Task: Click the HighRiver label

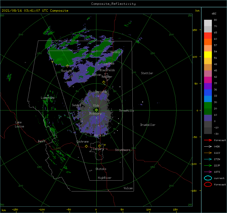Action: [x=105, y=178]
